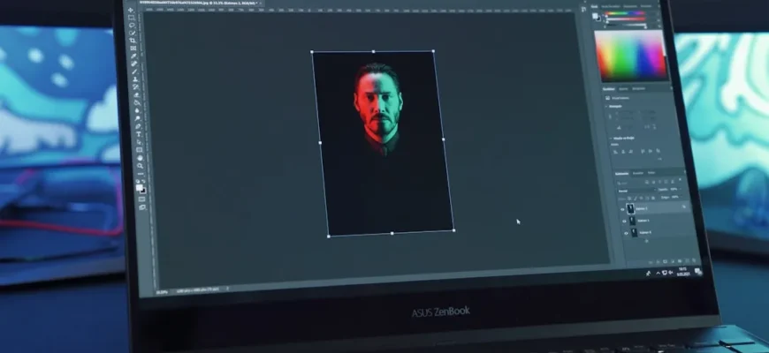769x353 pixels.
Task: Select the Lasso tool
Action: 132,26
